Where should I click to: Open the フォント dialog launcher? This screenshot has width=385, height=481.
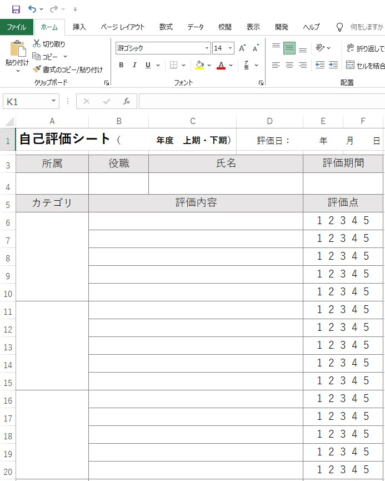pos(261,83)
